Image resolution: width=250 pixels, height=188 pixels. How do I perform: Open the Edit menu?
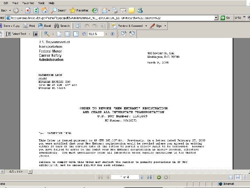click(x=6, y=3)
